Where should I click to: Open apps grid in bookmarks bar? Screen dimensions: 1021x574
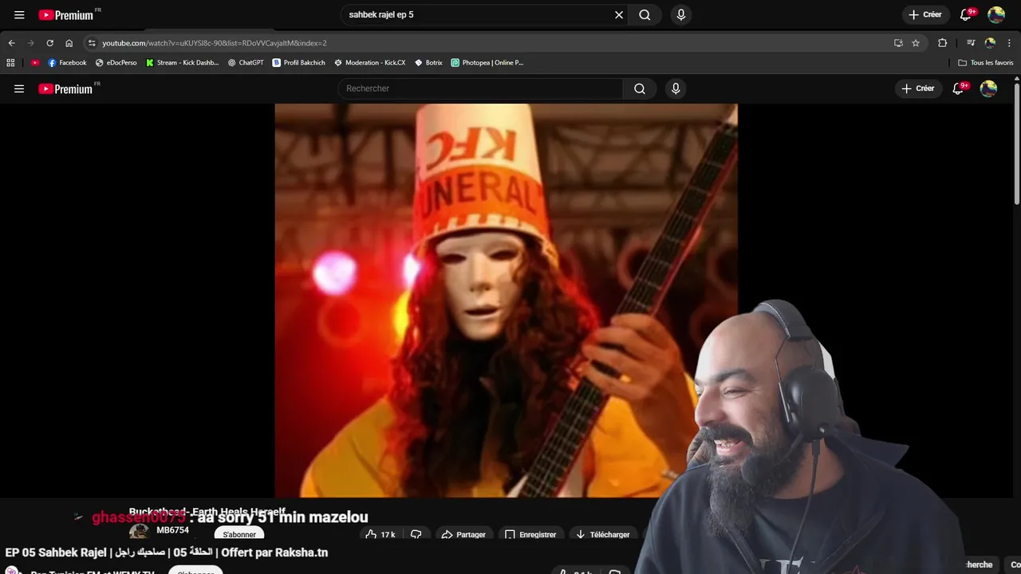pos(10,62)
